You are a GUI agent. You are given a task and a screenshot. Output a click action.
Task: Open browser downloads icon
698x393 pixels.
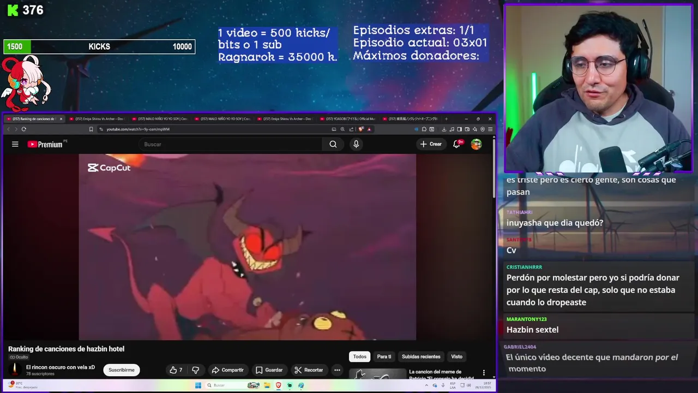click(444, 129)
